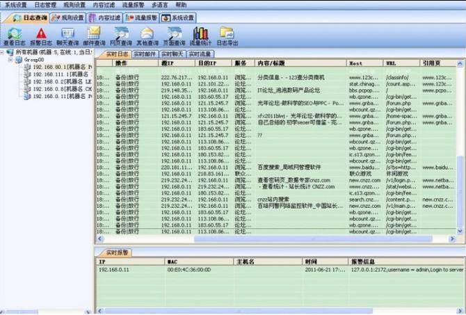Click the log list scroll-up arrow
Image resolution: width=466 pixels, height=315 pixels.
(x=460, y=64)
